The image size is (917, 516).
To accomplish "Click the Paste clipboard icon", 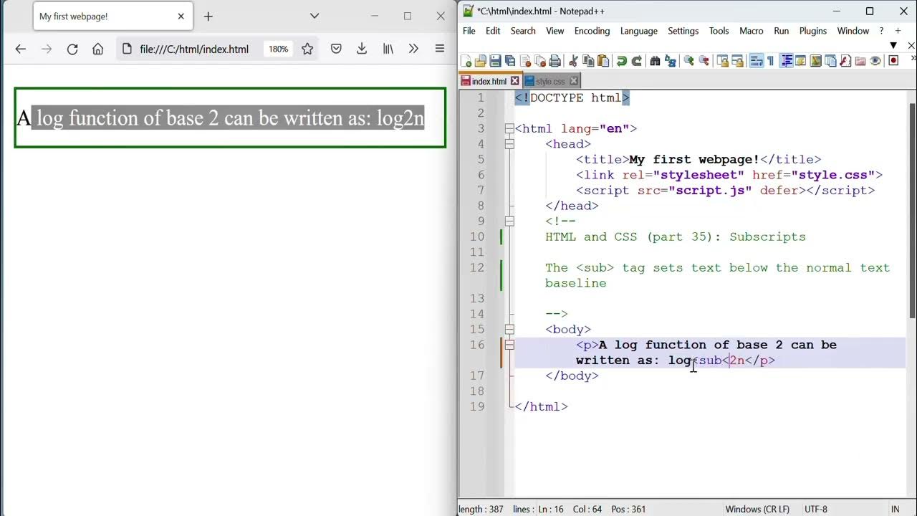I will 603,61.
